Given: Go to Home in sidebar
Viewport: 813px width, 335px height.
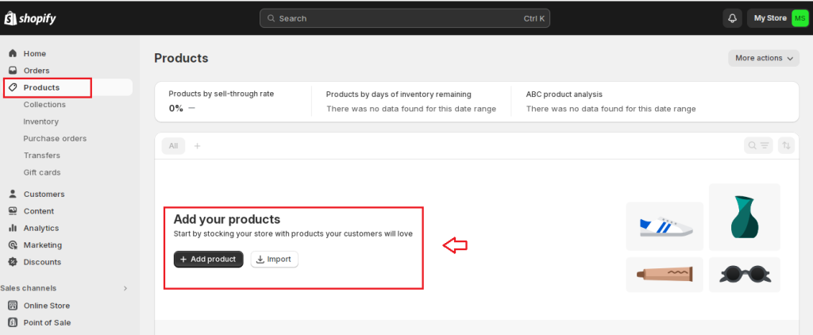Looking at the screenshot, I should (35, 53).
